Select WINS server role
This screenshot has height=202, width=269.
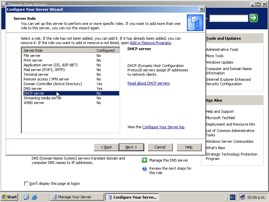pos(34,103)
